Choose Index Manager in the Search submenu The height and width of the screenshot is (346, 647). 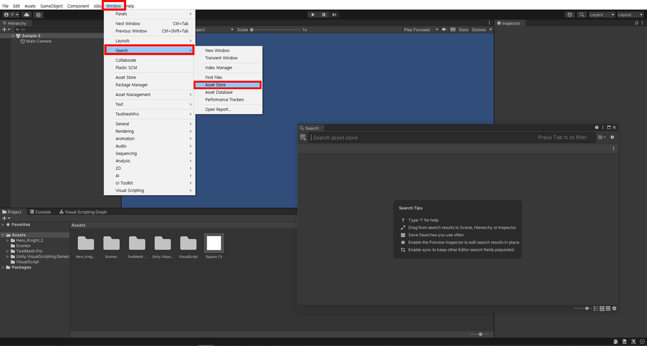[228, 68]
